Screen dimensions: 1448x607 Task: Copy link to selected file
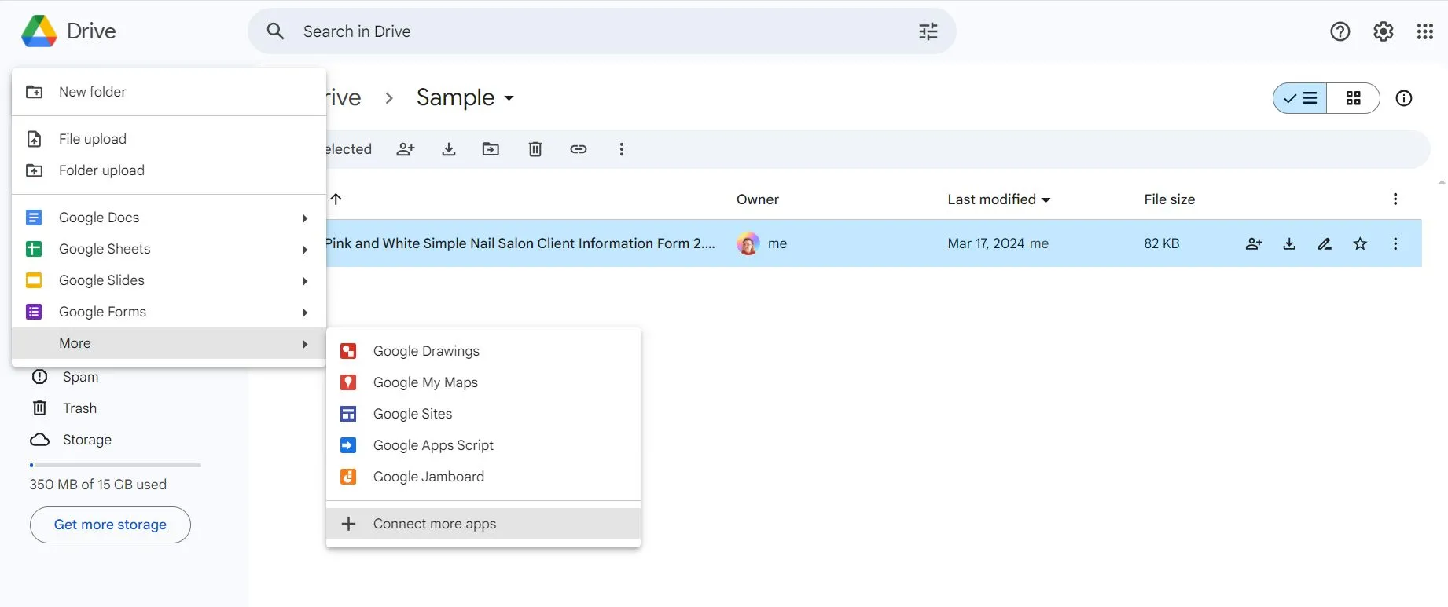579,149
